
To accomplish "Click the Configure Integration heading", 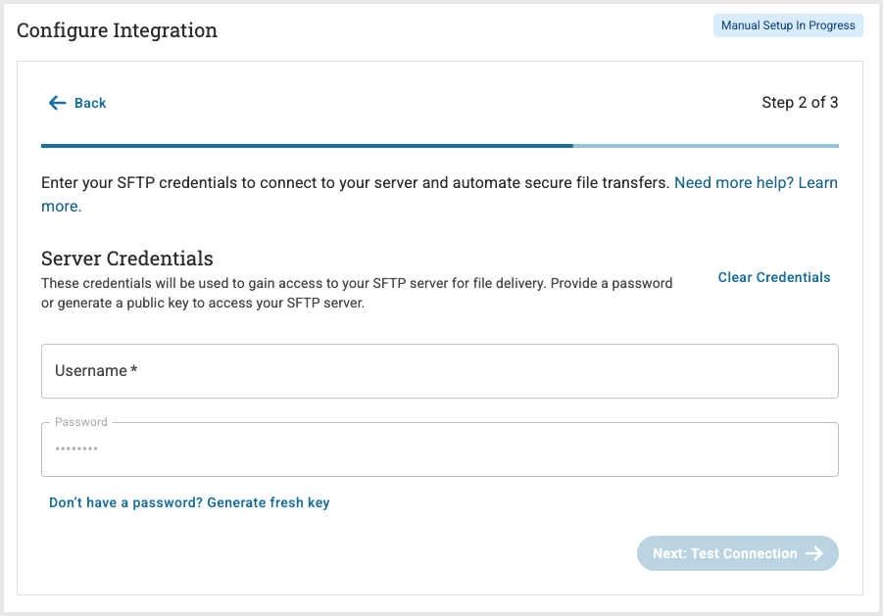I will [x=118, y=30].
